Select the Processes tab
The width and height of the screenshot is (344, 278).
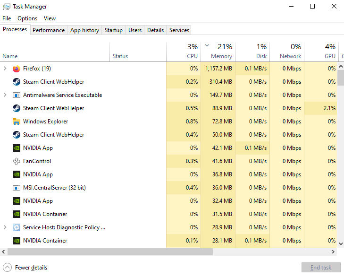click(x=15, y=29)
